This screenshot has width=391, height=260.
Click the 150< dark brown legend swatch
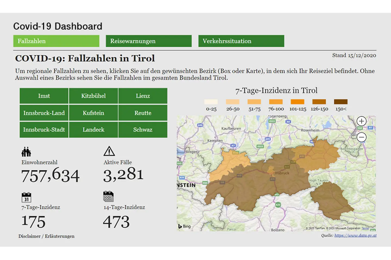click(340, 102)
